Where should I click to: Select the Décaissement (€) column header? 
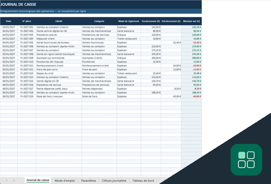point(171,21)
